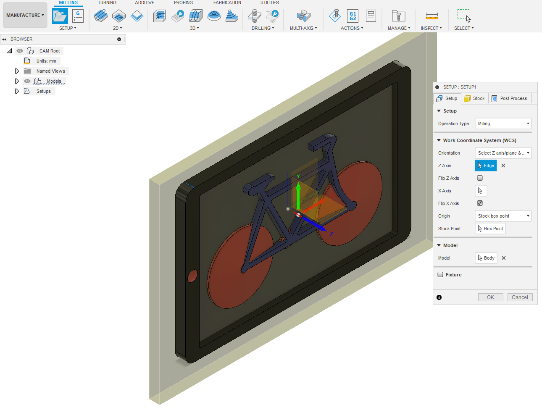Click the Model Body selection button
542x410 pixels.
(x=486, y=258)
